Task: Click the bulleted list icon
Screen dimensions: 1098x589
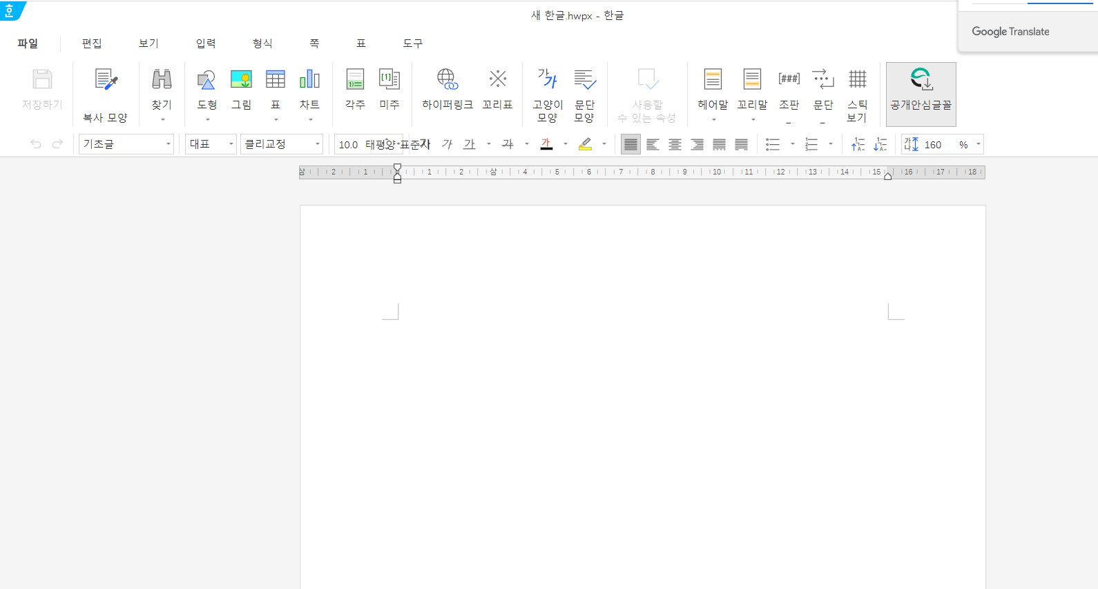Action: tap(773, 144)
